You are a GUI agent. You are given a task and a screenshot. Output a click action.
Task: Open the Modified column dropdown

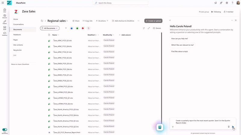pyautogui.click(x=98, y=35)
